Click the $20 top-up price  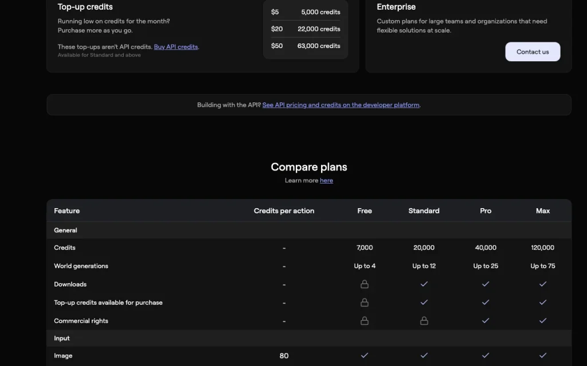pos(277,29)
